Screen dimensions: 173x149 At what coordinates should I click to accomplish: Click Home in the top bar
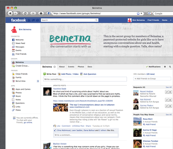165,20
